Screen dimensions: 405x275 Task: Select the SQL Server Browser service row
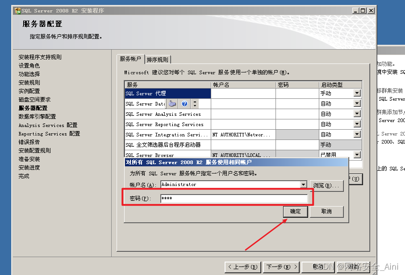168,155
